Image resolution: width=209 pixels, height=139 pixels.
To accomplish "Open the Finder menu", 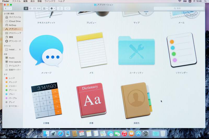I will (x=6, y=1).
